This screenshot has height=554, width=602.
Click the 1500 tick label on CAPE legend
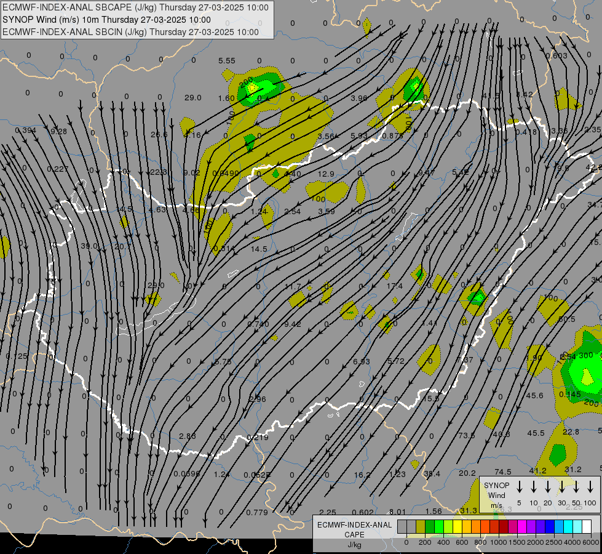point(517,542)
